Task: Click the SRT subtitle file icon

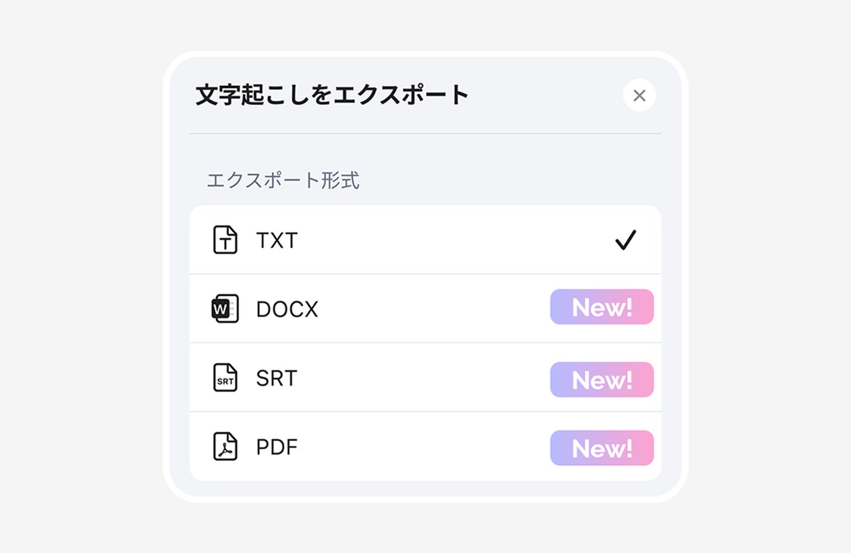Action: tap(225, 378)
